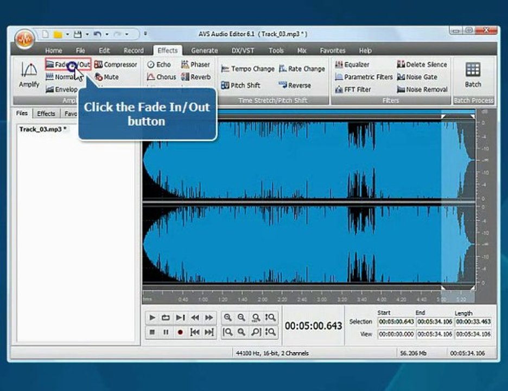
Task: Open the Batch process tool
Action: [473, 75]
